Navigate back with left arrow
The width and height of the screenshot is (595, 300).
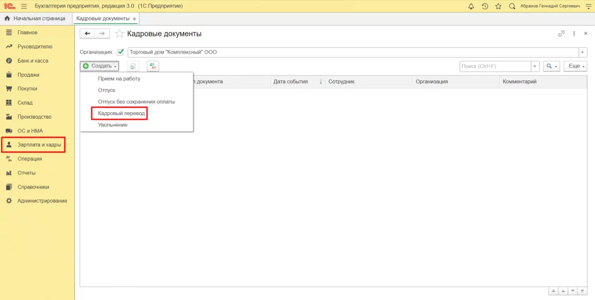(x=87, y=34)
